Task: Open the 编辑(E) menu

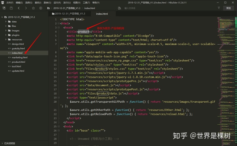Action: [x=19, y=3]
